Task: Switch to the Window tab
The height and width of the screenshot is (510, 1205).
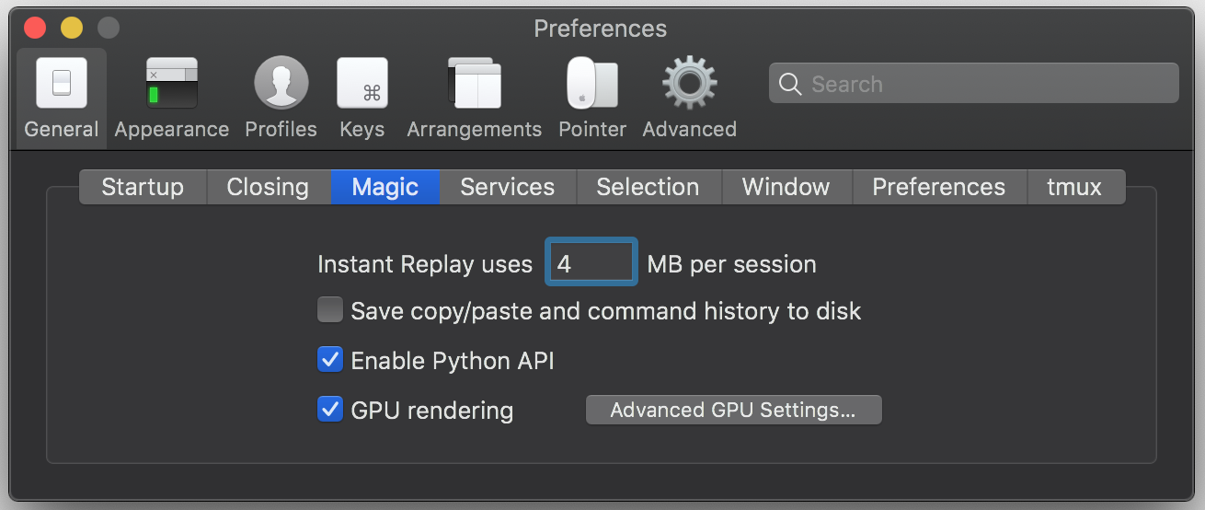Action: tap(786, 187)
